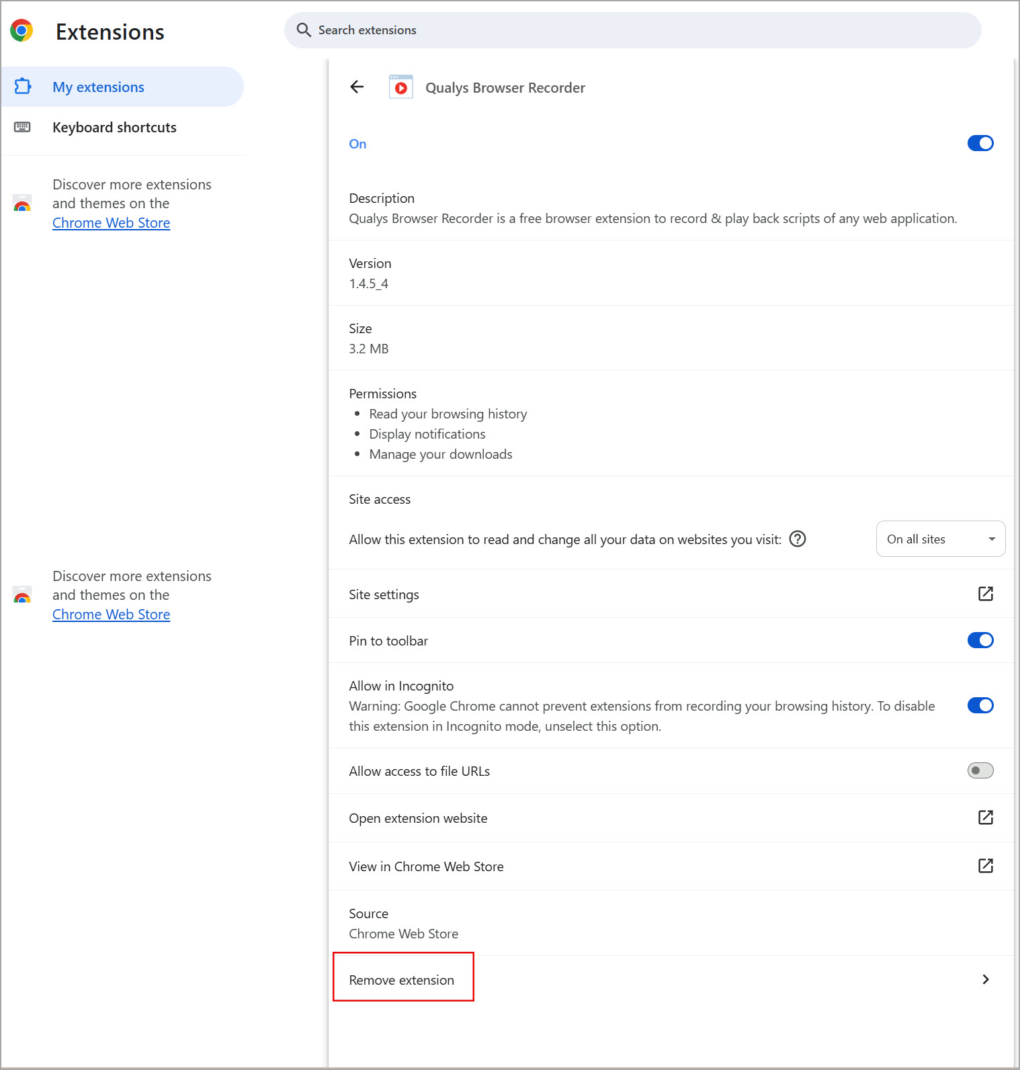Open the upper Chrome Web Store link
Screen dimensions: 1020x1070
111,223
